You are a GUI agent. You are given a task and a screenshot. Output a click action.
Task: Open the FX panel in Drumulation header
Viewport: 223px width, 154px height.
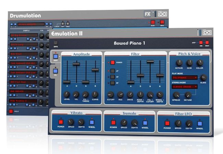coord(148,14)
